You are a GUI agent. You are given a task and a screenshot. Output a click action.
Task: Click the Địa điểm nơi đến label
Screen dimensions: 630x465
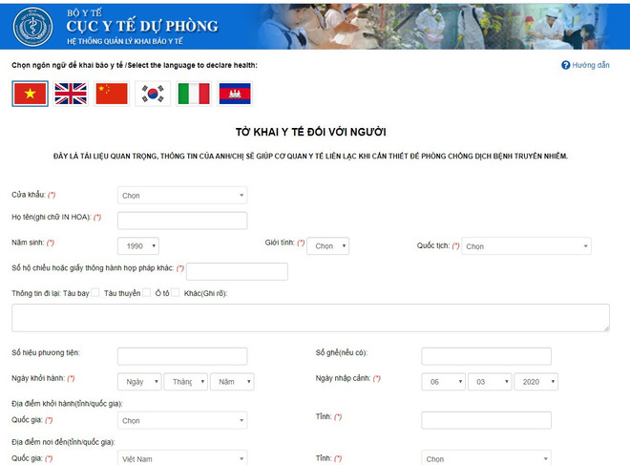[63, 442]
